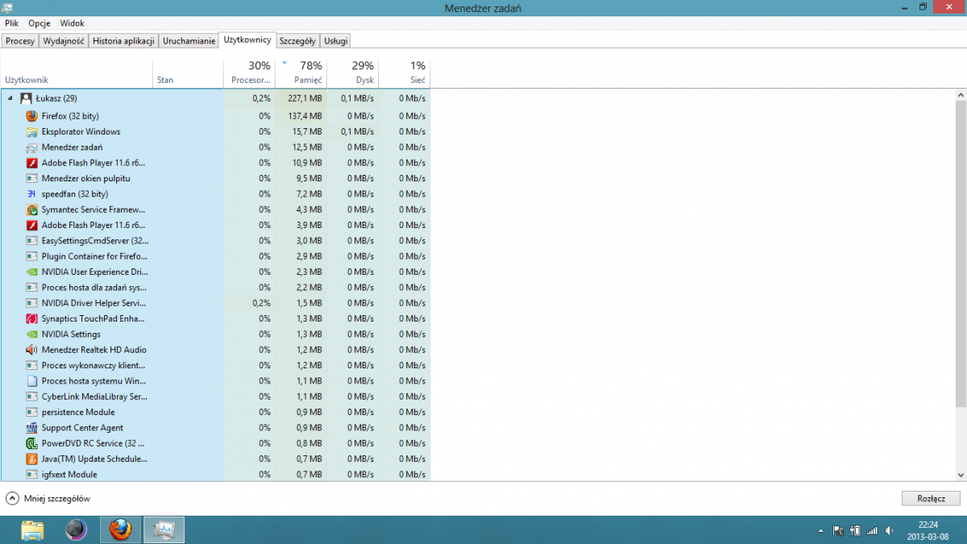Click the Plugin Container for Firefox icon
The height and width of the screenshot is (544, 967).
pos(31,256)
